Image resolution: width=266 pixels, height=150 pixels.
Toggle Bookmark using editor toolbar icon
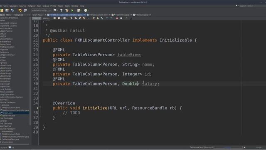click(x=102, y=18)
